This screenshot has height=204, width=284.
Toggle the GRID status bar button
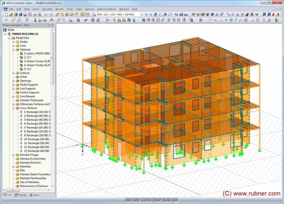click(137, 200)
